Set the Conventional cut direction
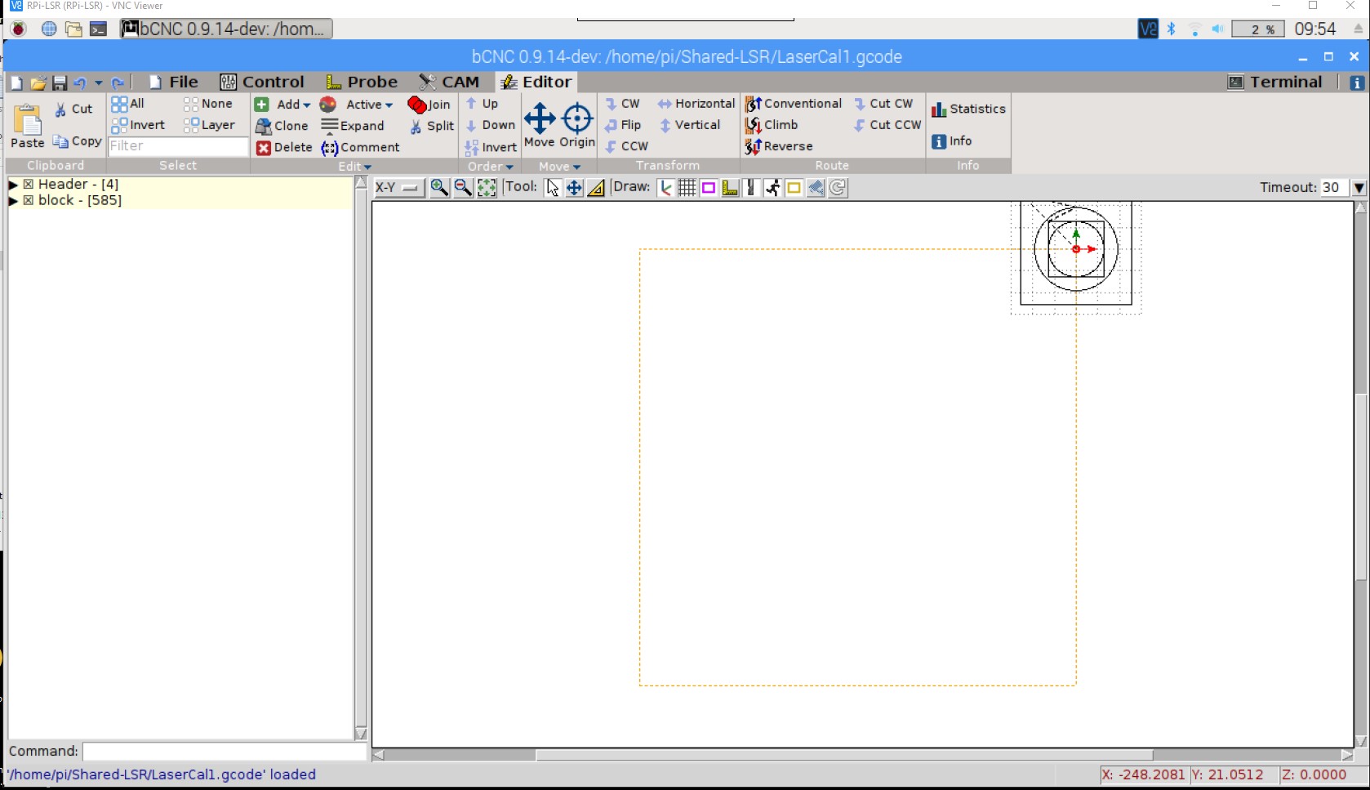 [x=793, y=104]
